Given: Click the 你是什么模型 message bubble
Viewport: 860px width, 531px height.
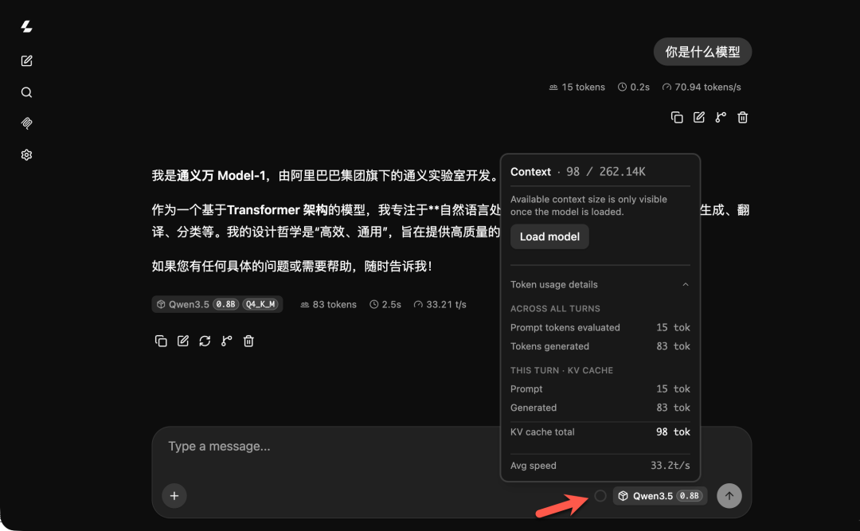Looking at the screenshot, I should [x=702, y=52].
